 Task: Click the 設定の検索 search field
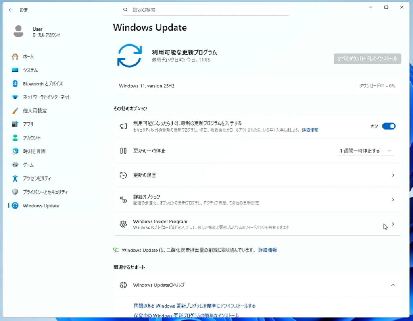206,10
